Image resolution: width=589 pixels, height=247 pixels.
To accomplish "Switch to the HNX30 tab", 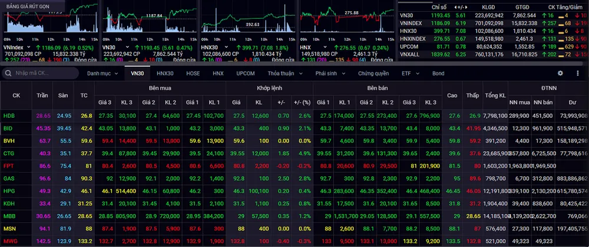I will click(165, 74).
